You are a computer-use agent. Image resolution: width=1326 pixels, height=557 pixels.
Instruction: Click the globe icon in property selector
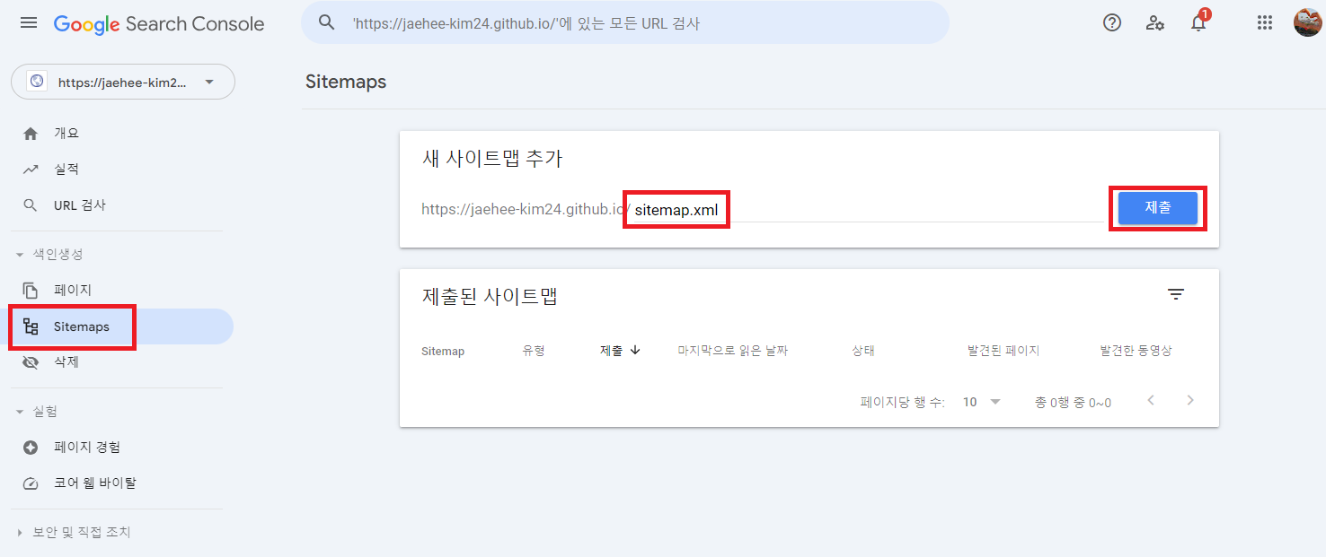[x=37, y=82]
